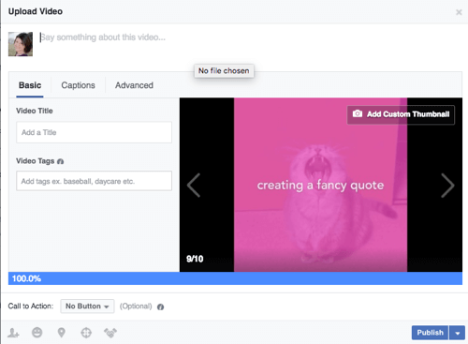Screen dimensions: 468x344
Task: Click the Add tags input field
Action: pos(94,181)
